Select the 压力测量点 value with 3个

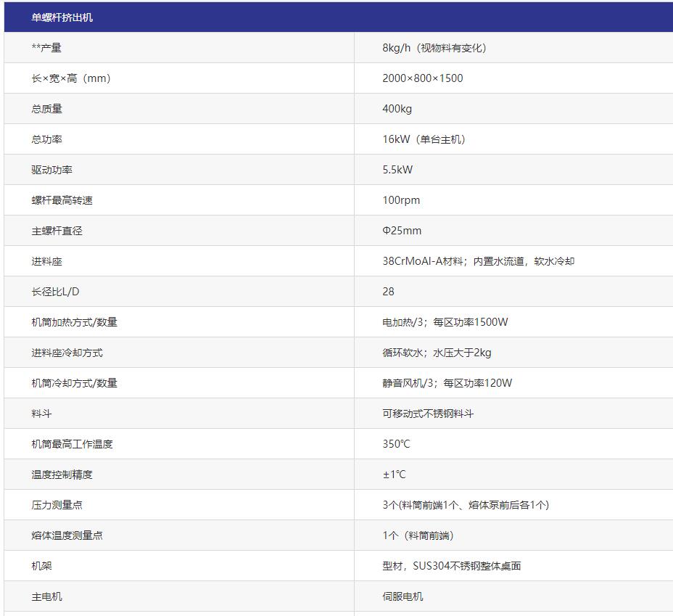[465, 505]
